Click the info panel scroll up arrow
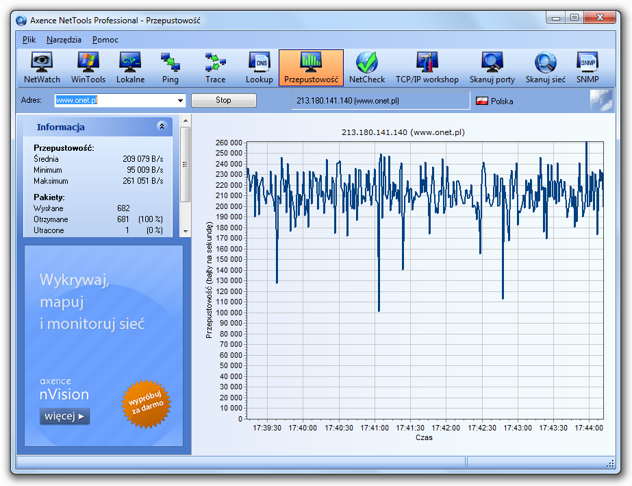The image size is (632, 486). tap(186, 120)
